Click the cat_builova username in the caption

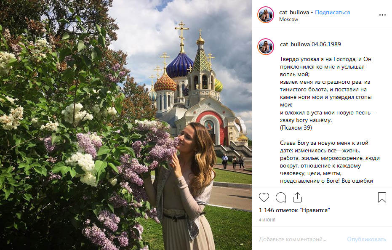click(295, 44)
